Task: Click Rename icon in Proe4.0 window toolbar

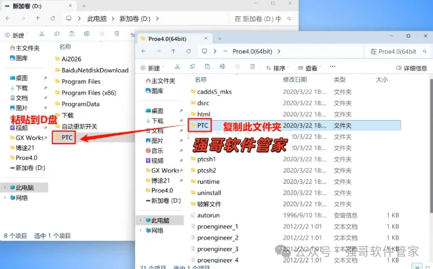Action: pos(222,67)
